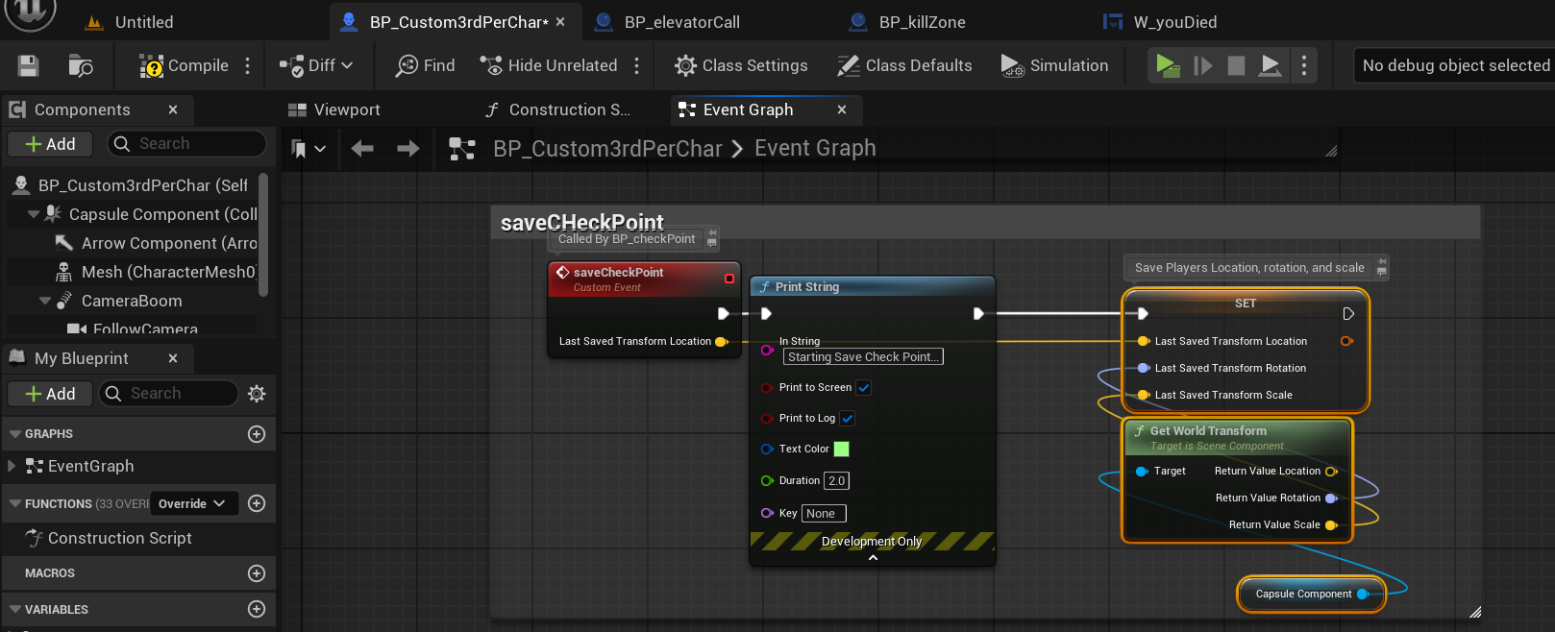The height and width of the screenshot is (632, 1555).
Task: Open the BP_killZone tab
Action: click(921, 22)
